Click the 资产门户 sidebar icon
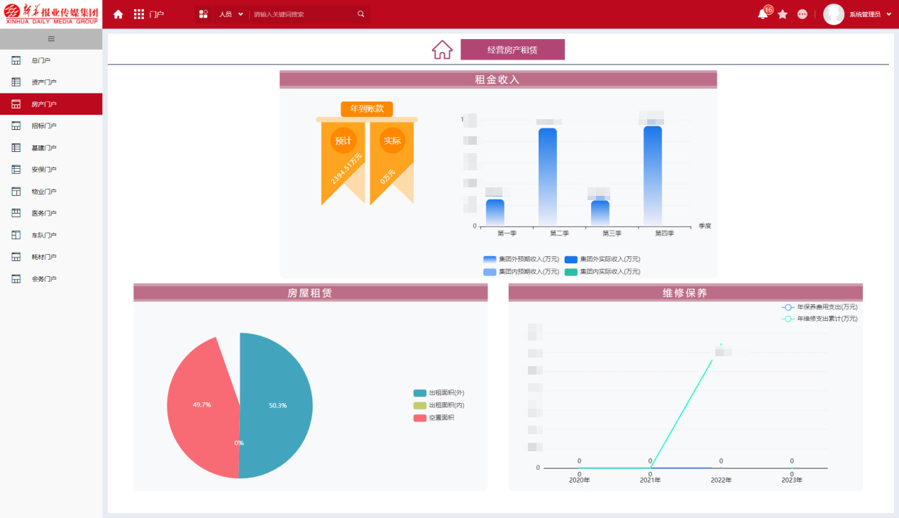This screenshot has width=899, height=518. pos(16,82)
